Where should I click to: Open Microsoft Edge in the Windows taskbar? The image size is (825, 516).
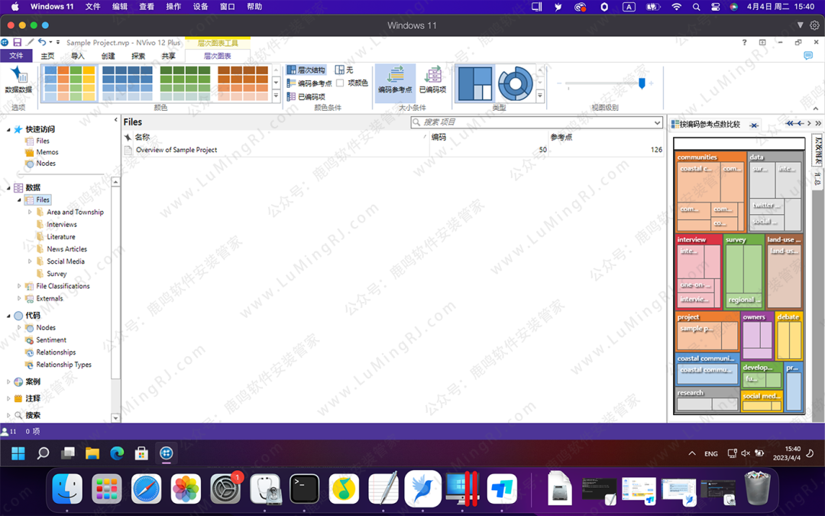[x=117, y=453]
